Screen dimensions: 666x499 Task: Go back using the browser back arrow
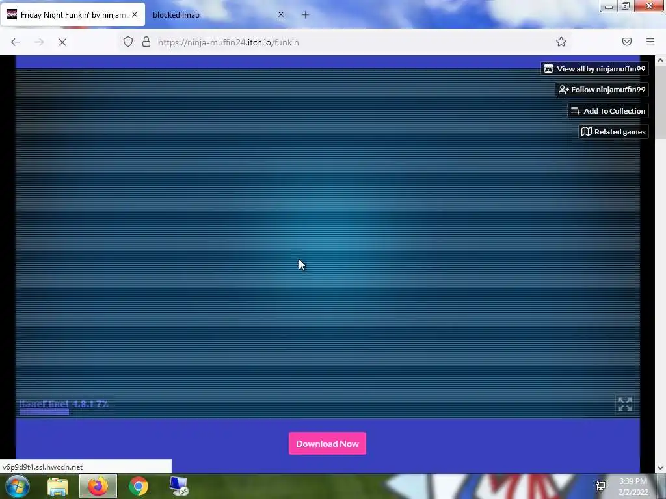16,42
